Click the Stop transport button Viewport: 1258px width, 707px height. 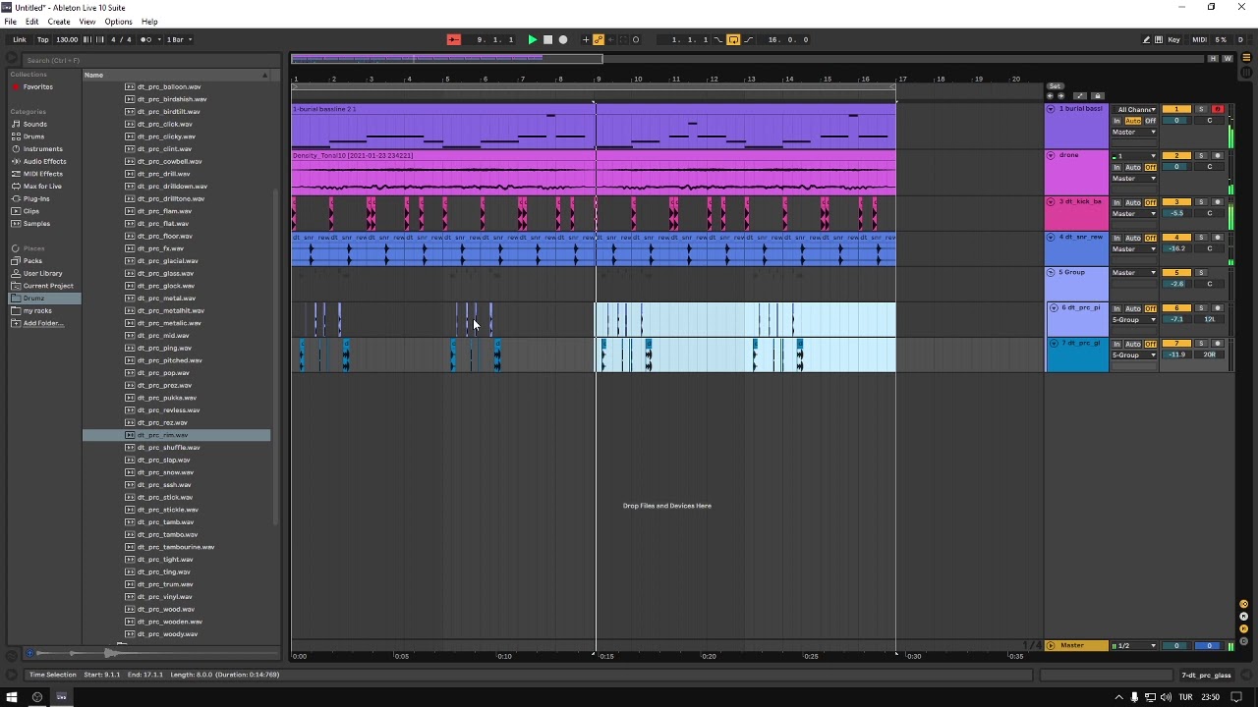[x=547, y=39]
